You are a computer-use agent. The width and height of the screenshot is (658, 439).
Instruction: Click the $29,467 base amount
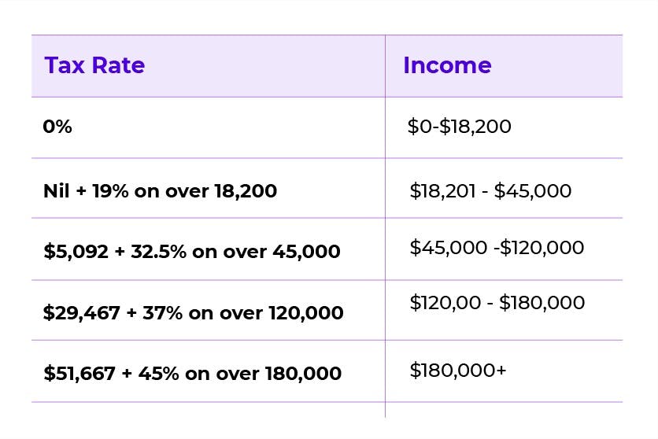pos(81,313)
